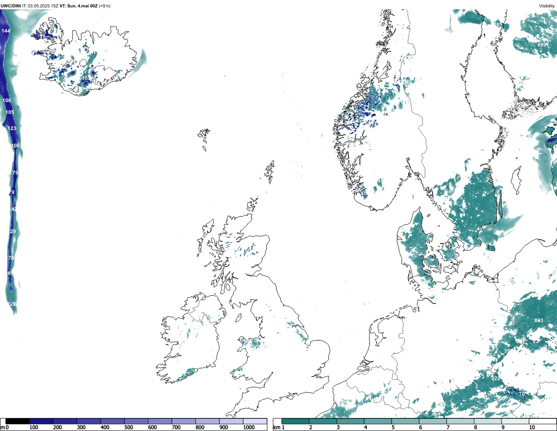Click the 600–700 m legend swatch
The height and width of the screenshot is (431, 557).
pos(160,421)
